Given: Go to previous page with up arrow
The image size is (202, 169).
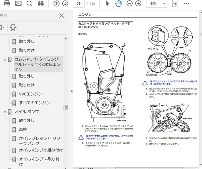Looking at the screenshot, I should point(57,3).
